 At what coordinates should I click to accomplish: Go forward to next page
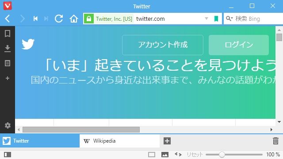tap(23, 19)
